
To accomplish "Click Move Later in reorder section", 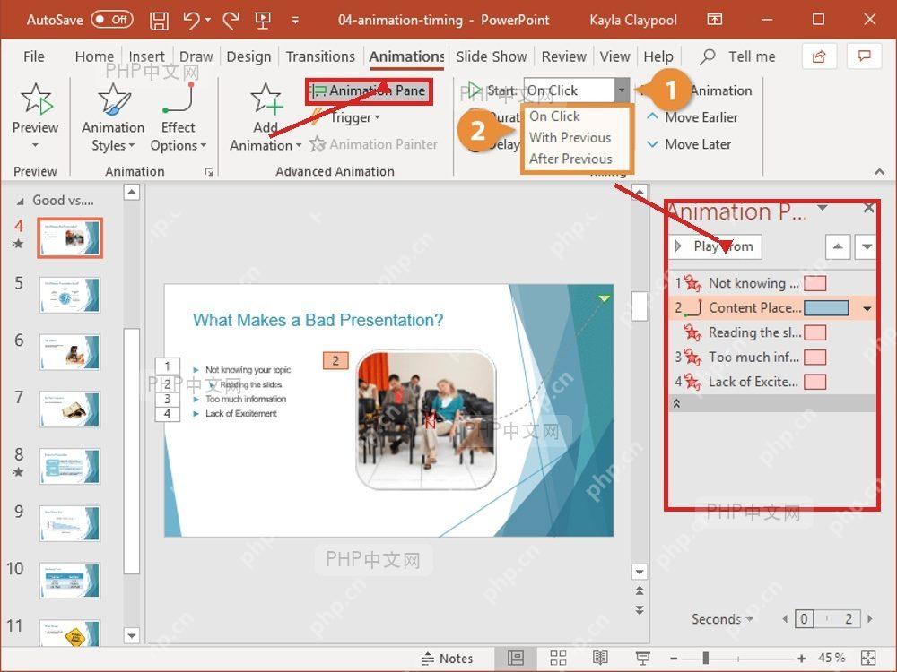I will [688, 144].
